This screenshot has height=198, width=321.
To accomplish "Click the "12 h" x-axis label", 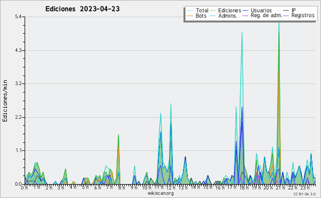I will point(171,188).
